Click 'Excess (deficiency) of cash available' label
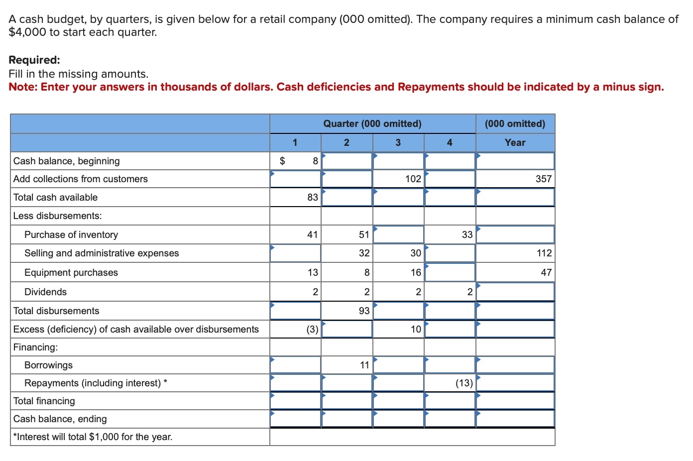 (x=136, y=329)
